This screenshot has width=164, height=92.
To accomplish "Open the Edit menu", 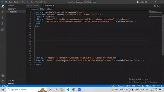I will tap(11, 2).
